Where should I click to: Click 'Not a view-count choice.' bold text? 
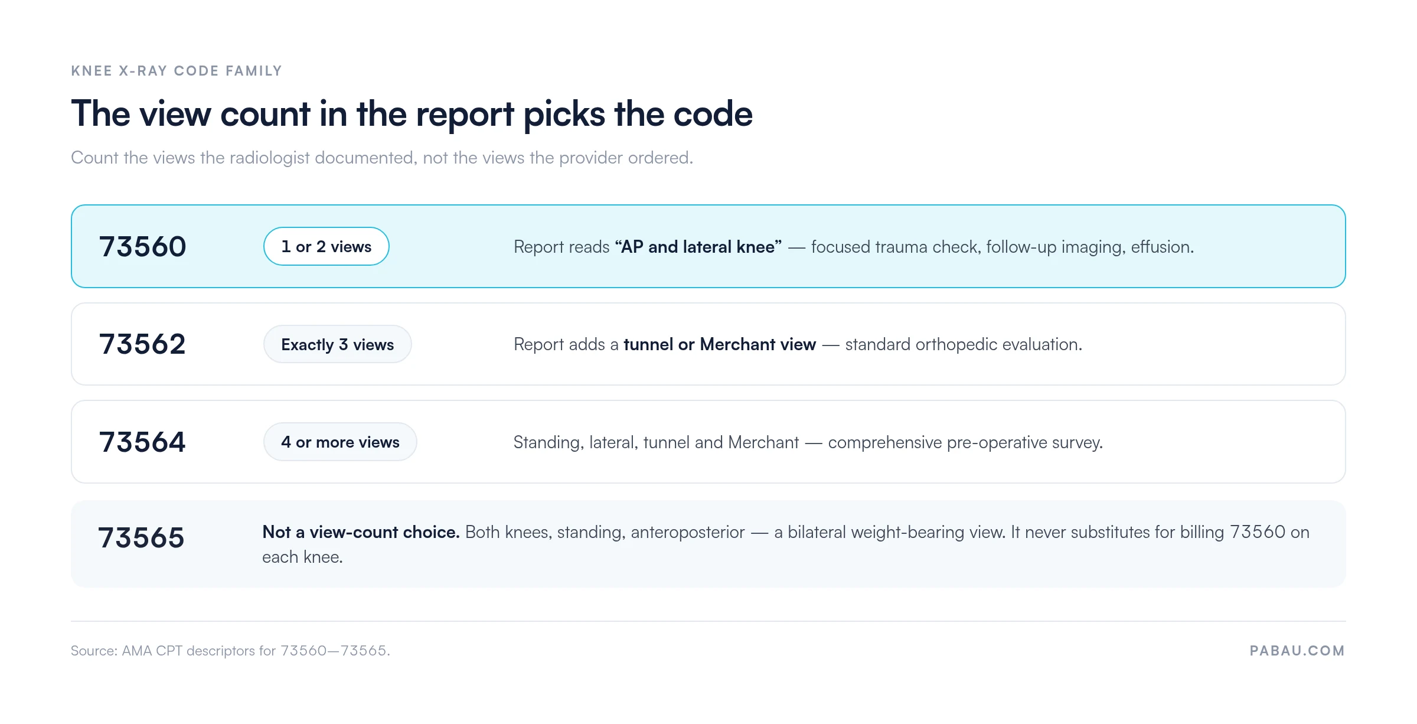(x=361, y=532)
